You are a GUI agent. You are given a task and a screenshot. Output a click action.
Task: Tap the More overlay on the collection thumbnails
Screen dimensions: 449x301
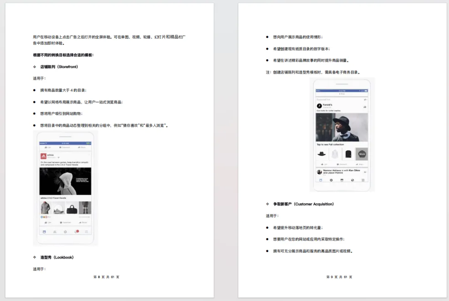(362, 154)
